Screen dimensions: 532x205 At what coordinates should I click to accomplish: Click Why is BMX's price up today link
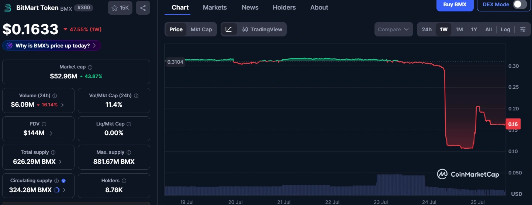52,46
